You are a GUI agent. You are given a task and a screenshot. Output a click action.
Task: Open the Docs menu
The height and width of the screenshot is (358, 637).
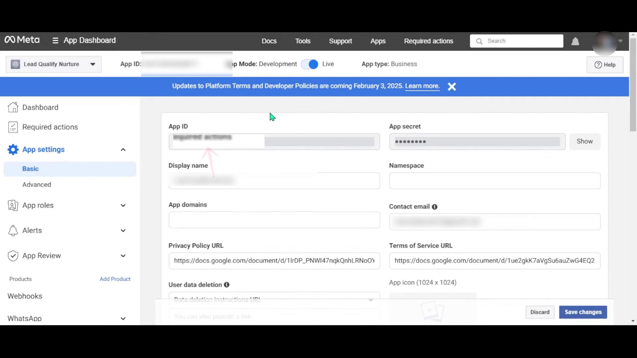click(269, 41)
